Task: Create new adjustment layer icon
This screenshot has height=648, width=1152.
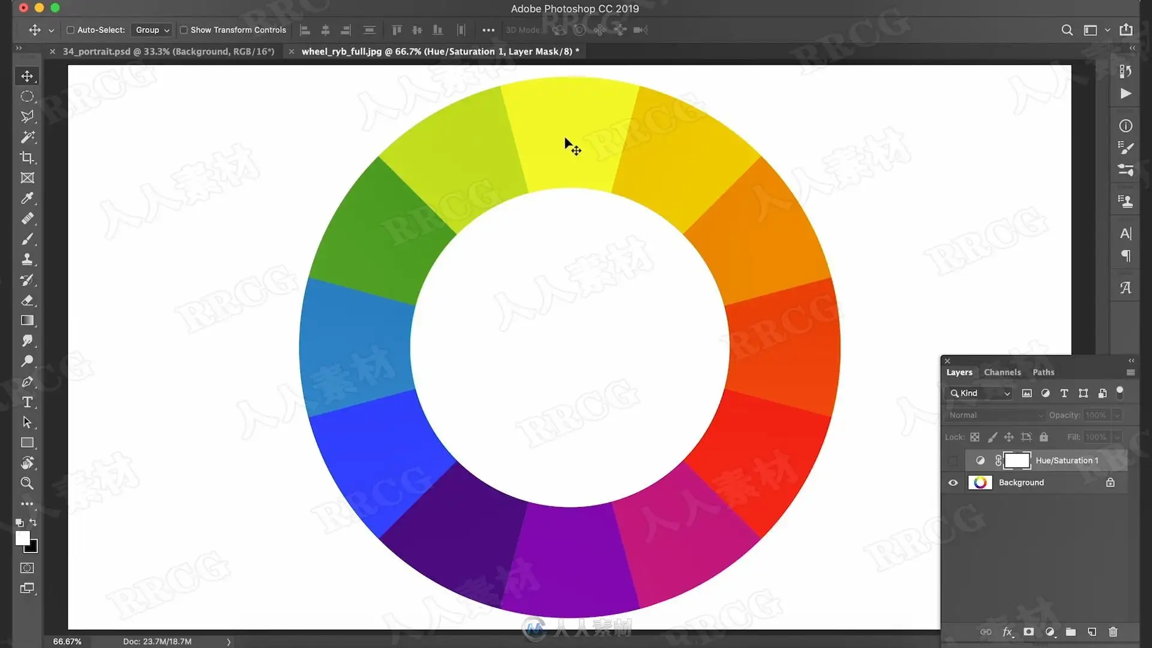Action: 1049,632
